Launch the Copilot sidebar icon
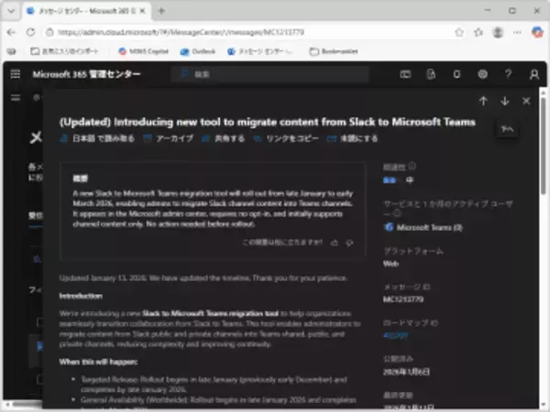 (536, 32)
